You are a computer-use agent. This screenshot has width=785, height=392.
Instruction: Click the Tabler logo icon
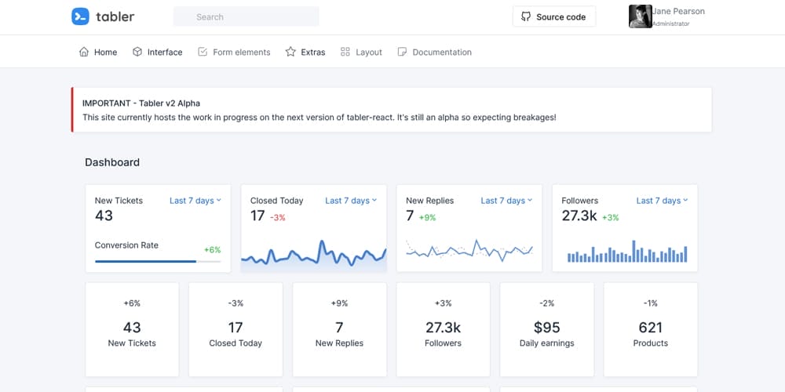coord(80,16)
